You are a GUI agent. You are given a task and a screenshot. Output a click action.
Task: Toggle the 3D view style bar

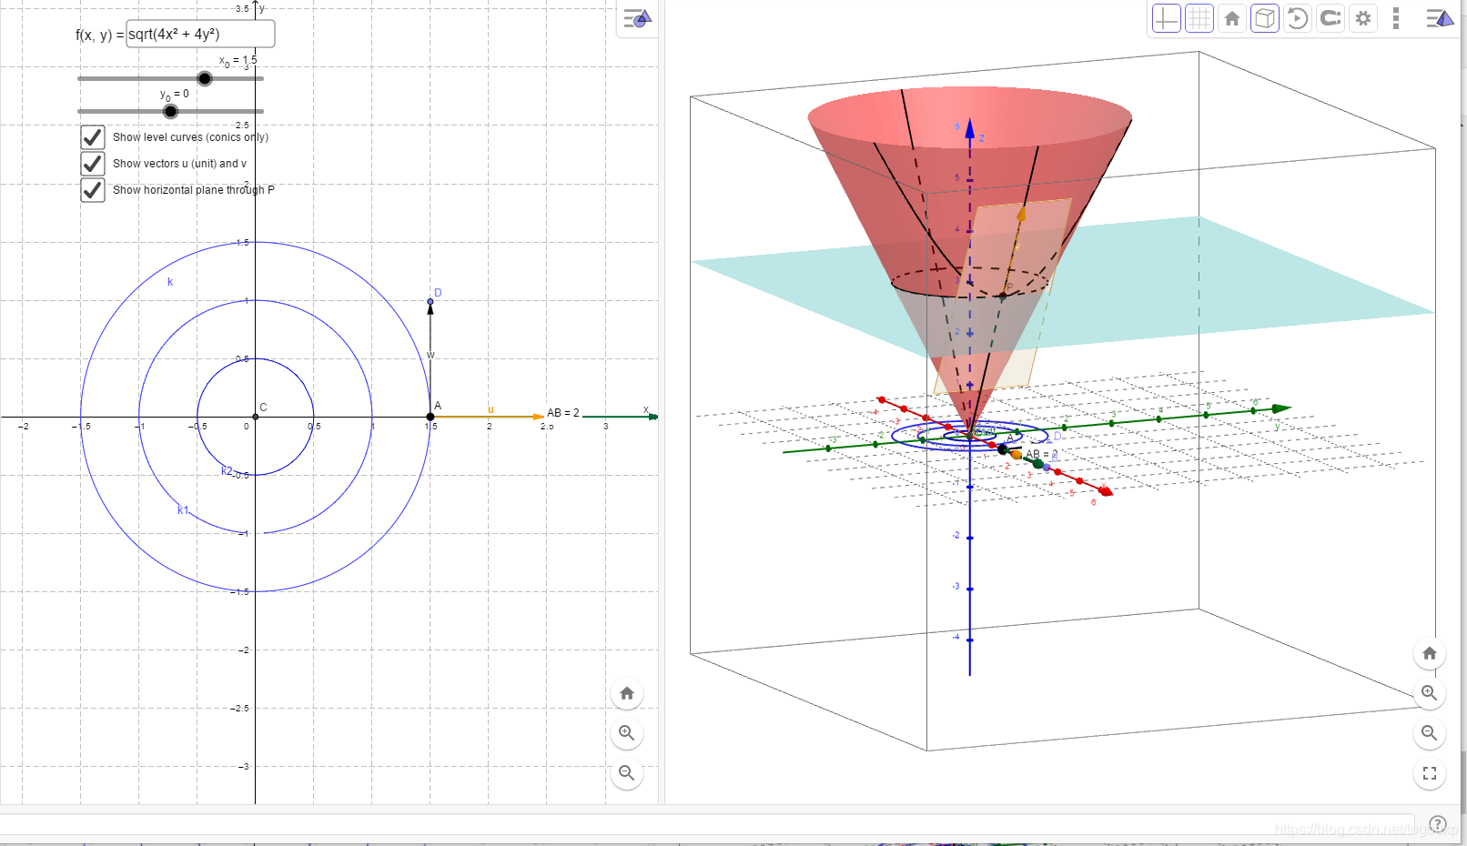tap(1439, 18)
